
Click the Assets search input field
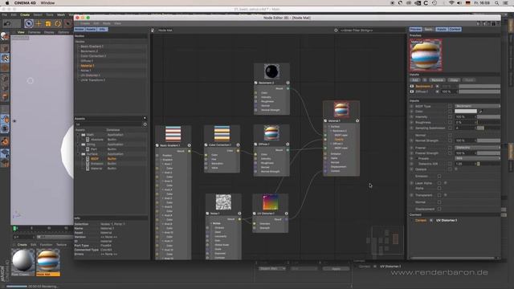[x=108, y=124]
